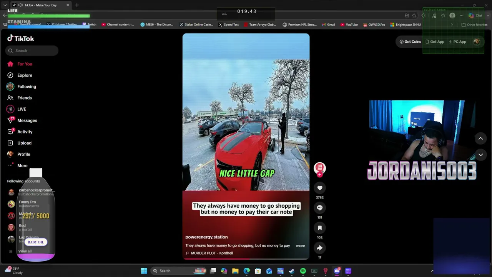Open Get Coins
The height and width of the screenshot is (277, 492).
[410, 42]
